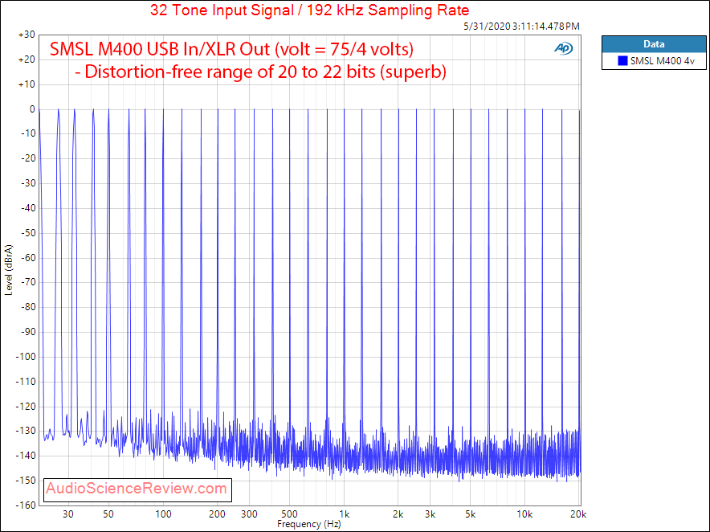Click the "10k" frequency axis tick label
Screen dimensions: 710x532
tap(524, 514)
